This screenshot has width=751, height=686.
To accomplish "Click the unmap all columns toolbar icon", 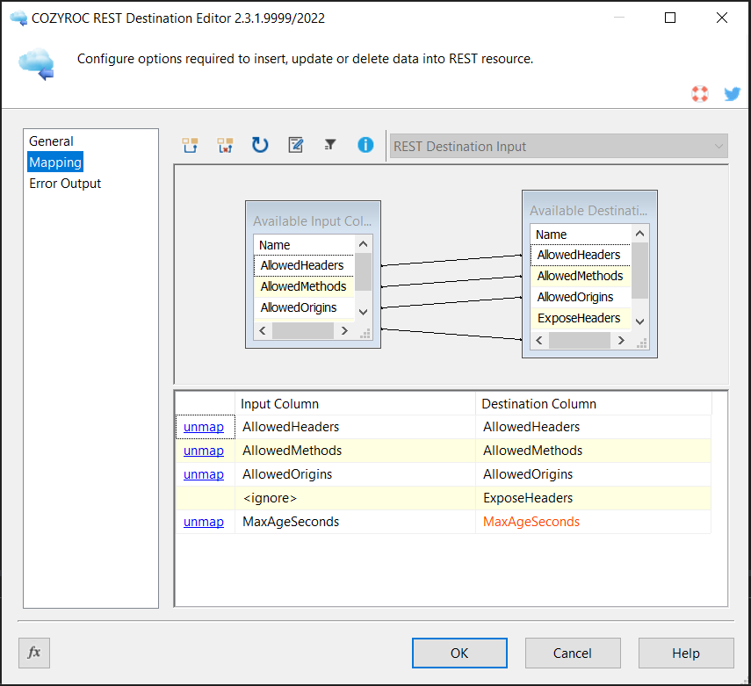I will point(226,146).
